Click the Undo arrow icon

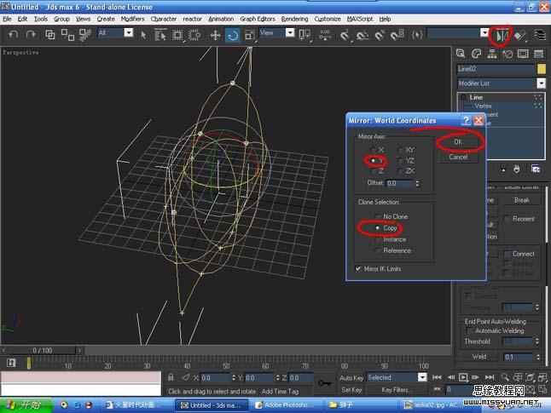coord(14,34)
